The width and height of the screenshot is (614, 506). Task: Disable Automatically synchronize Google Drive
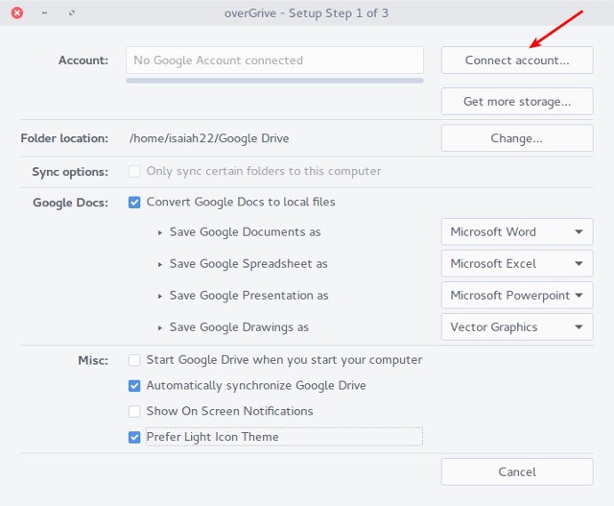click(x=134, y=386)
